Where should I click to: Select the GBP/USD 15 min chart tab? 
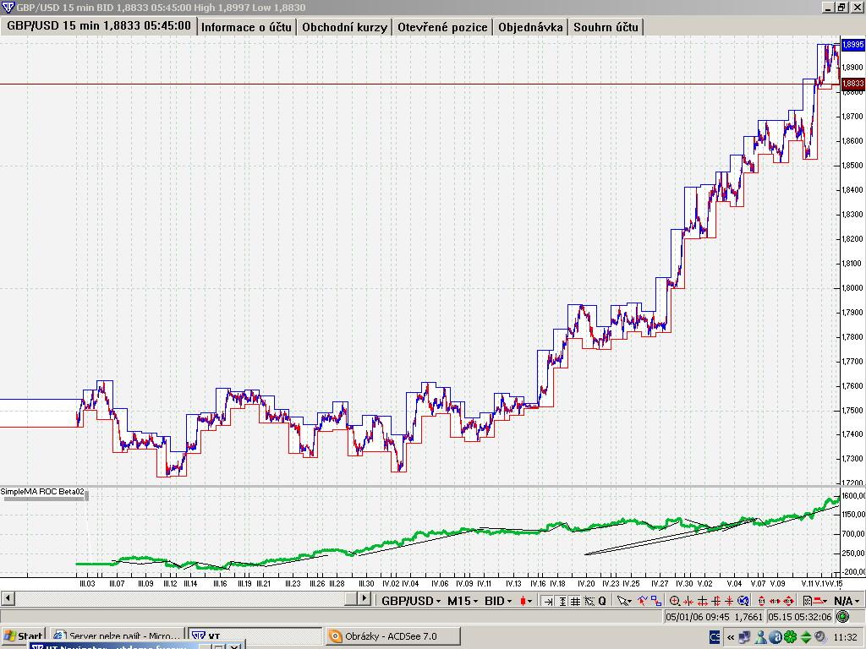[x=99, y=26]
